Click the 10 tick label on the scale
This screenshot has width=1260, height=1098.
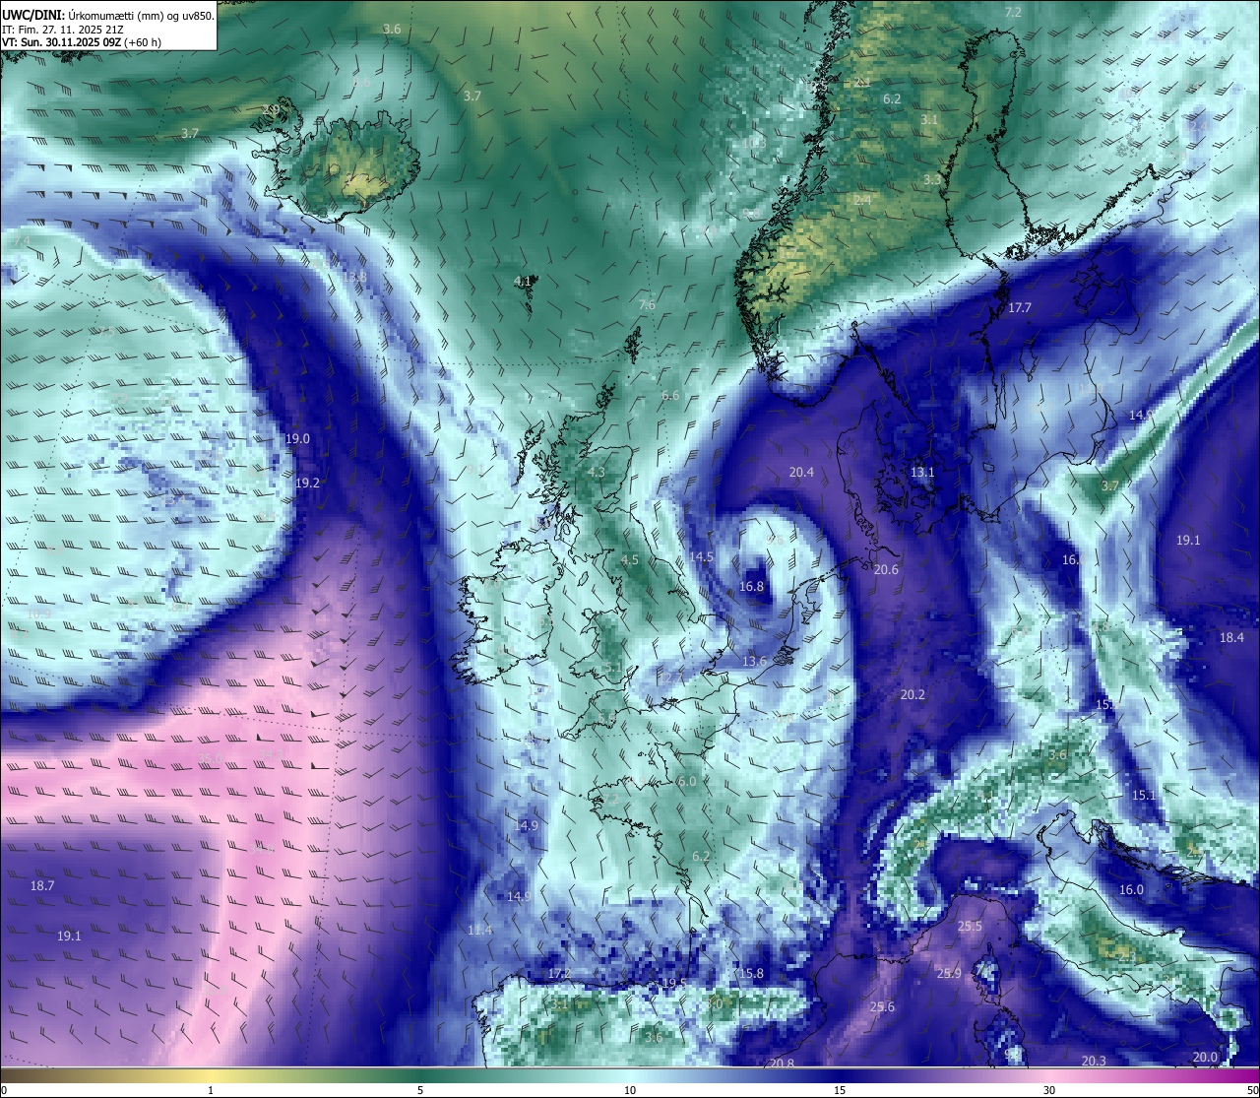pyautogui.click(x=630, y=1090)
